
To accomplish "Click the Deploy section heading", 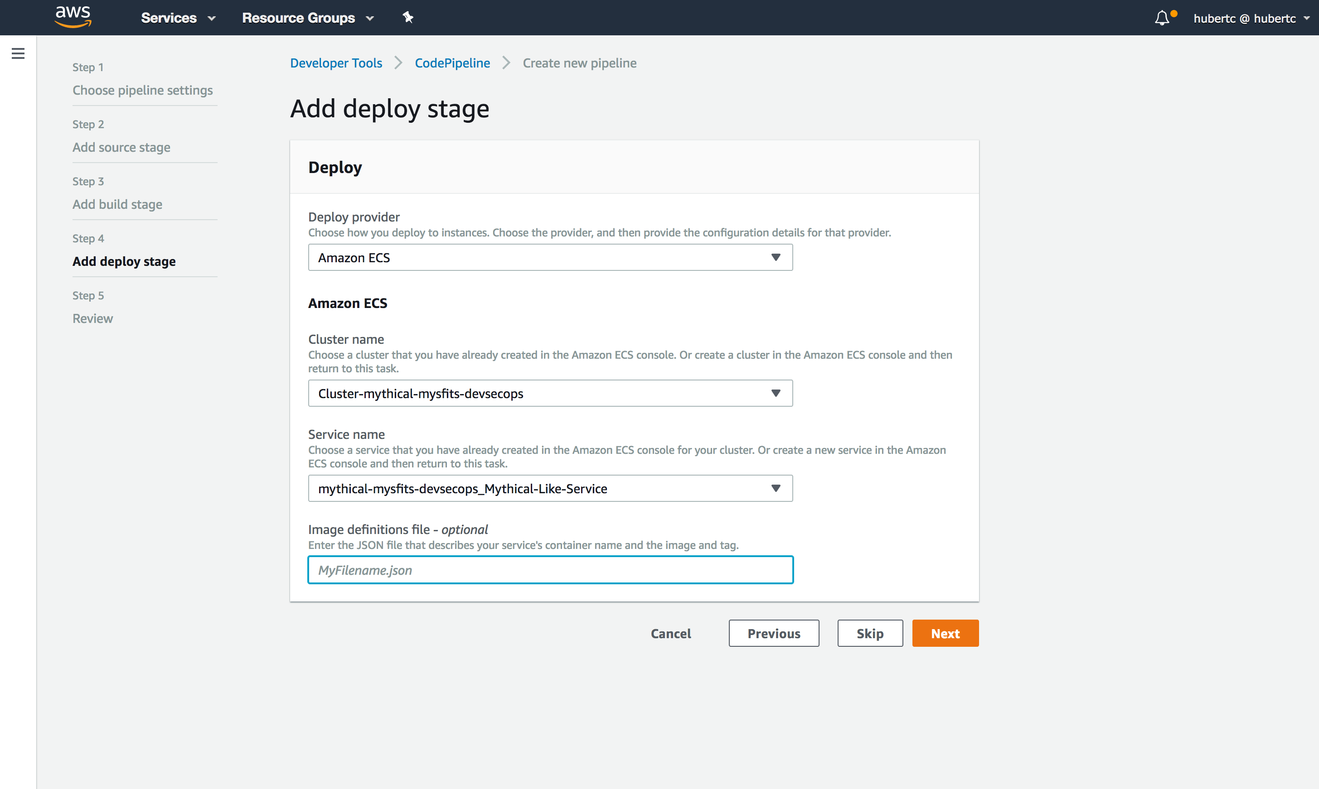I will point(335,167).
